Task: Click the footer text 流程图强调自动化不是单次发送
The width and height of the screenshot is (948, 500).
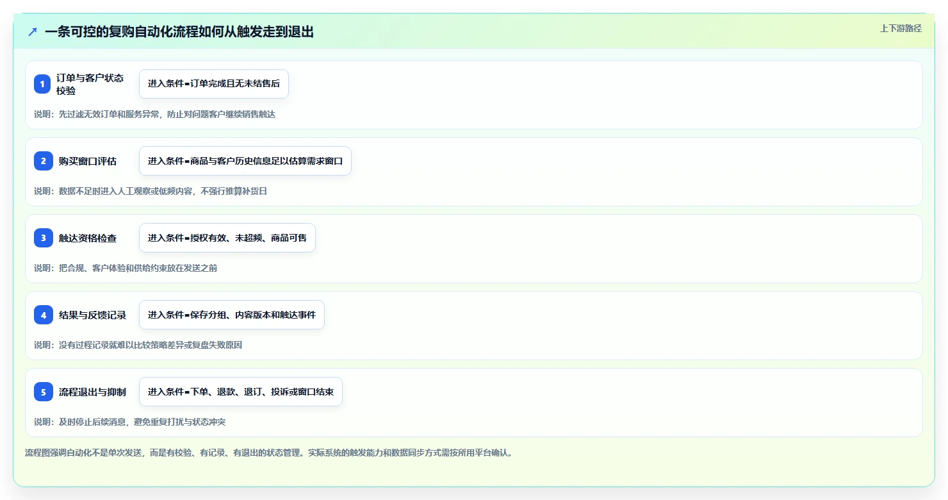Action: tap(268, 453)
